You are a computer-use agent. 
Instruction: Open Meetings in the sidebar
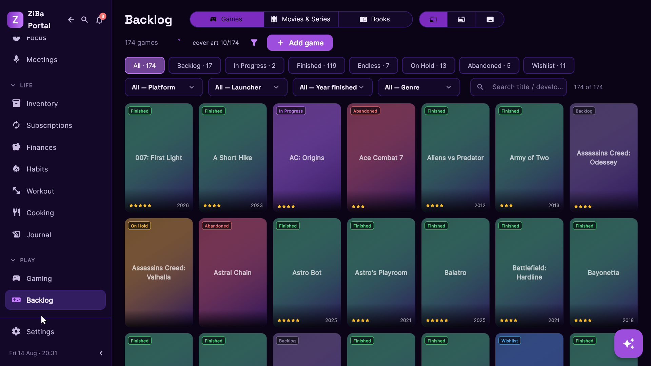point(55,60)
